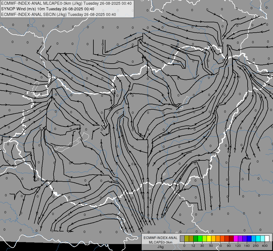Viewport: 273px width, 251px height.
Task: Click the legend unit 'J/kg'
Action: coord(160,247)
